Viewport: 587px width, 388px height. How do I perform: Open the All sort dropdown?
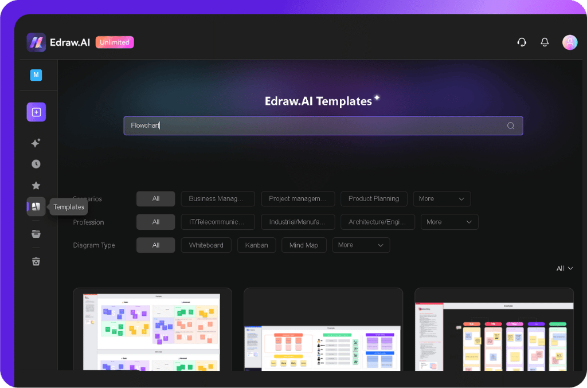coord(564,269)
